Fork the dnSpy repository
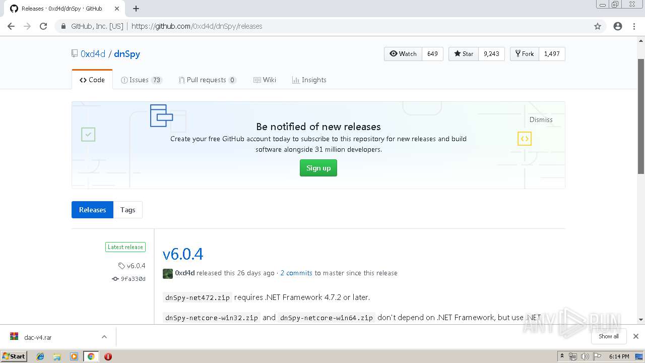 (525, 54)
